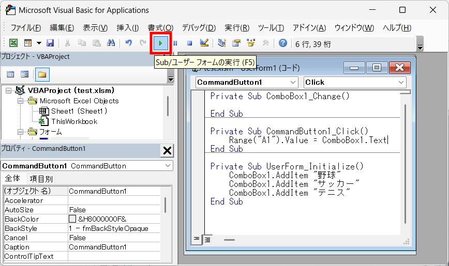Open the Insert UserForm dropdown arrow
This screenshot has height=266, width=449.
[39, 43]
